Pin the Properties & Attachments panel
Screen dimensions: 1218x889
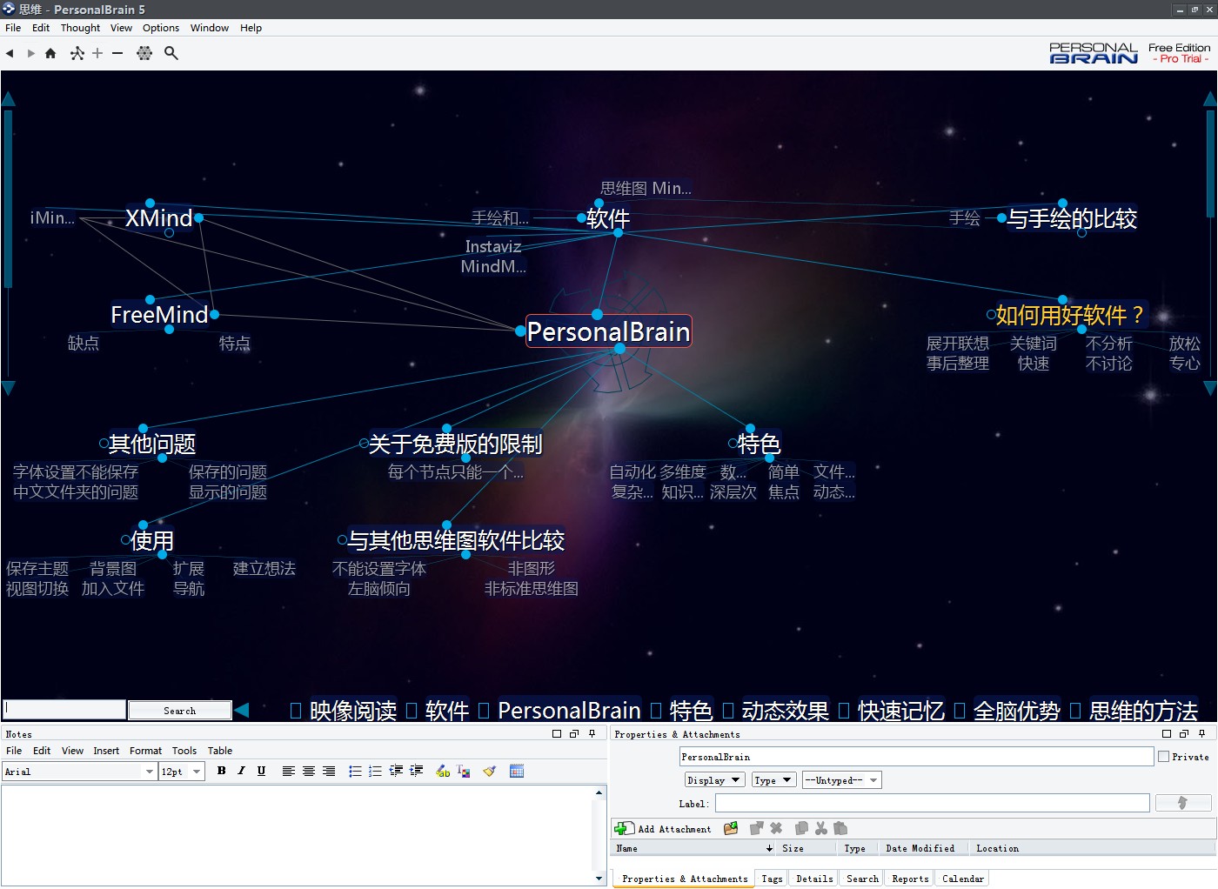coord(1202,733)
